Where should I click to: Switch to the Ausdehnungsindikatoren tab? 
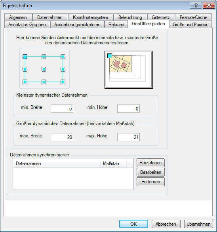pyautogui.click(x=77, y=25)
